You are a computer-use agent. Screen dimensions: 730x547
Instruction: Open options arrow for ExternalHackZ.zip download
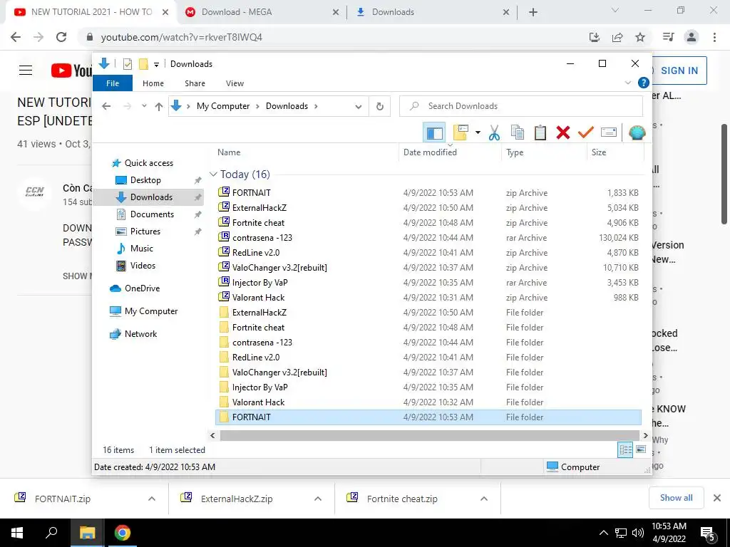[x=318, y=499]
